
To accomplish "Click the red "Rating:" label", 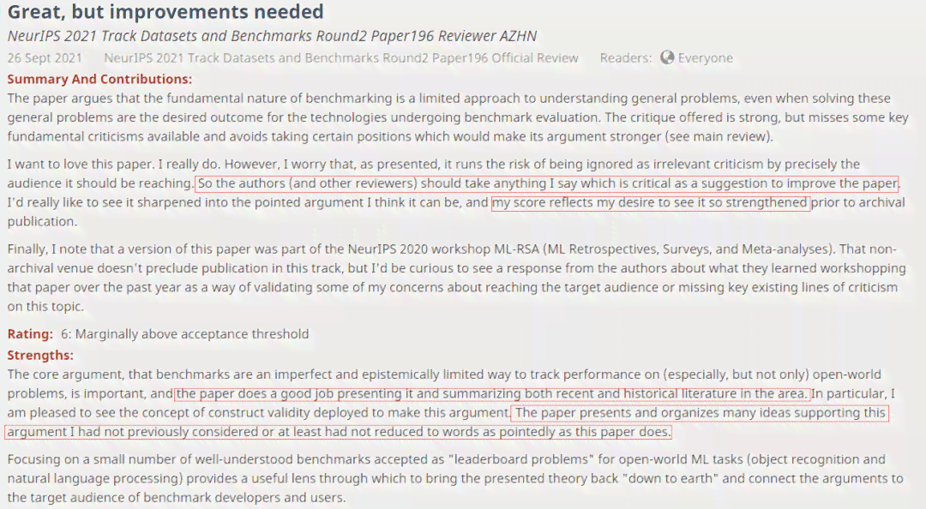I will coord(30,334).
